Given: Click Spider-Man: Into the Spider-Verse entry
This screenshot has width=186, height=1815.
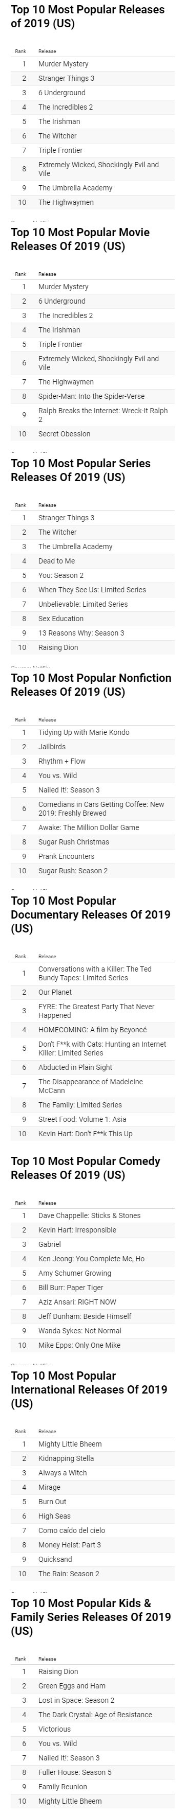Looking at the screenshot, I should pyautogui.click(x=93, y=397).
